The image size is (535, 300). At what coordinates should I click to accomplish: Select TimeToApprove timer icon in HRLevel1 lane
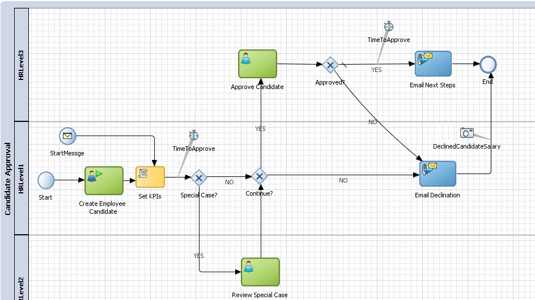[194, 135]
